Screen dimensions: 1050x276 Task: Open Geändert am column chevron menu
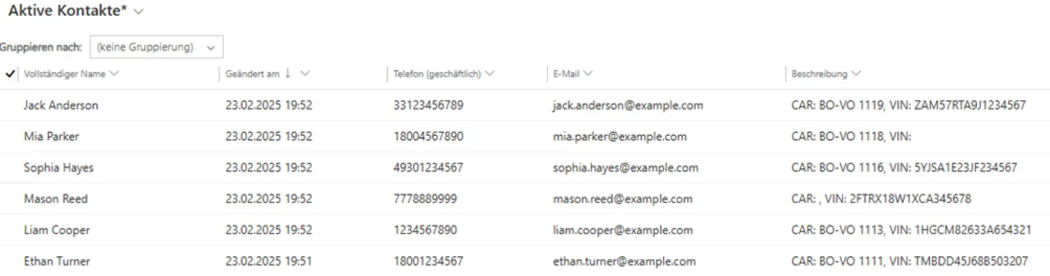pos(305,73)
